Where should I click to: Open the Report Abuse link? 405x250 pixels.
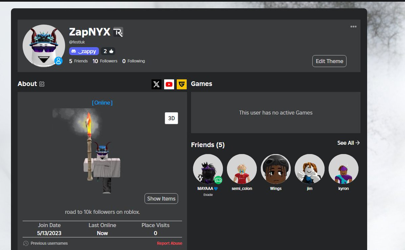[x=169, y=243]
